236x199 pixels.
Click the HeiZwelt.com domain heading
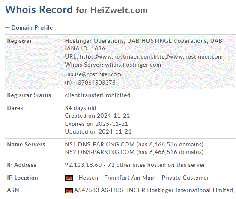click(x=119, y=10)
